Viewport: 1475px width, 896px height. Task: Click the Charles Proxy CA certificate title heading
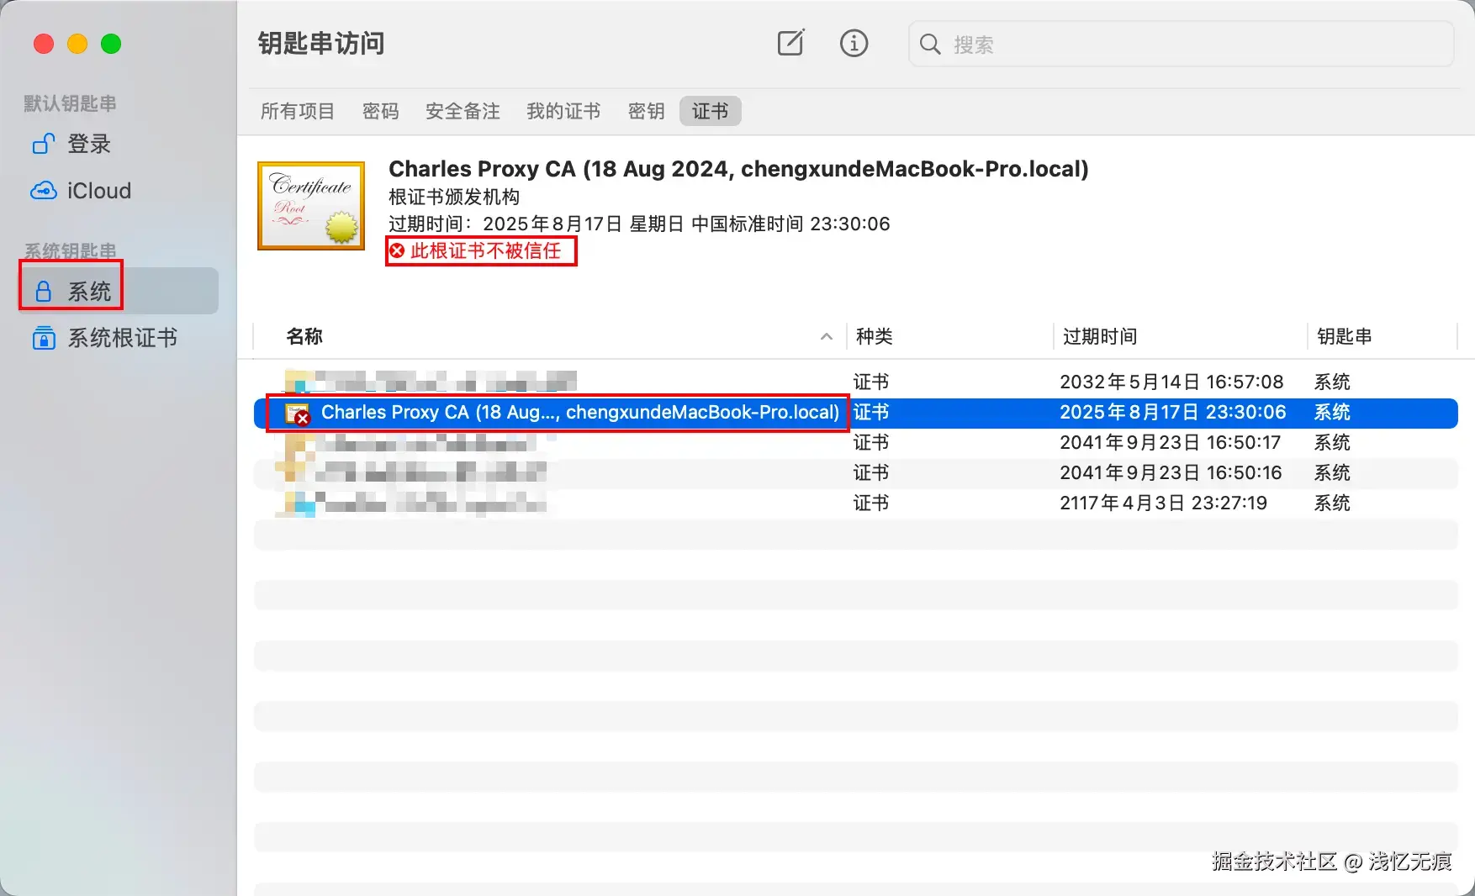(738, 169)
